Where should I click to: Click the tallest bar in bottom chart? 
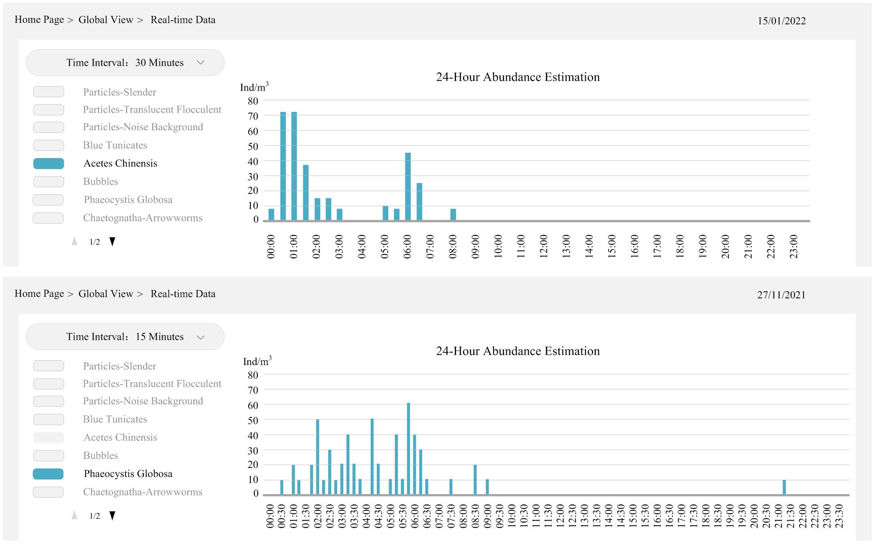(408, 449)
